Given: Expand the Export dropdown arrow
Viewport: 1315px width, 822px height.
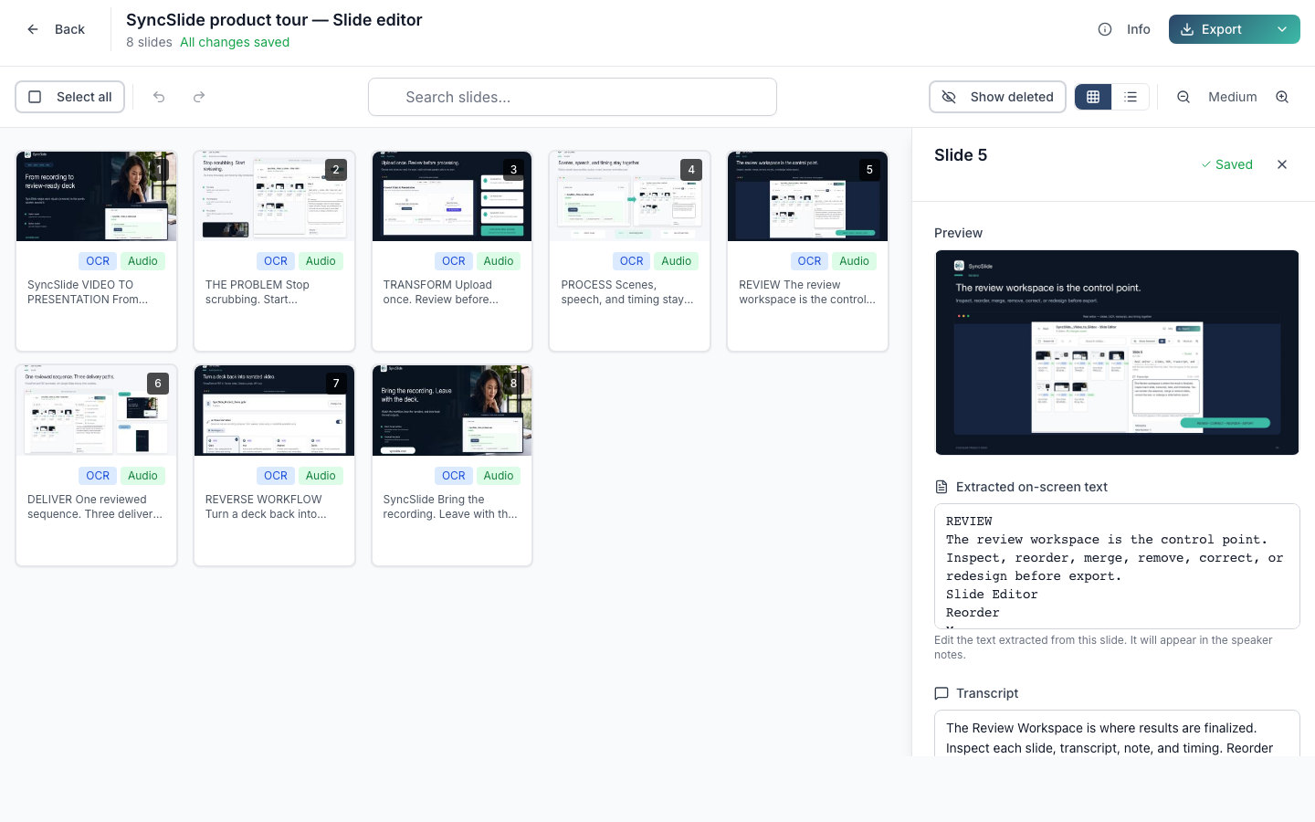Looking at the screenshot, I should 1282,29.
